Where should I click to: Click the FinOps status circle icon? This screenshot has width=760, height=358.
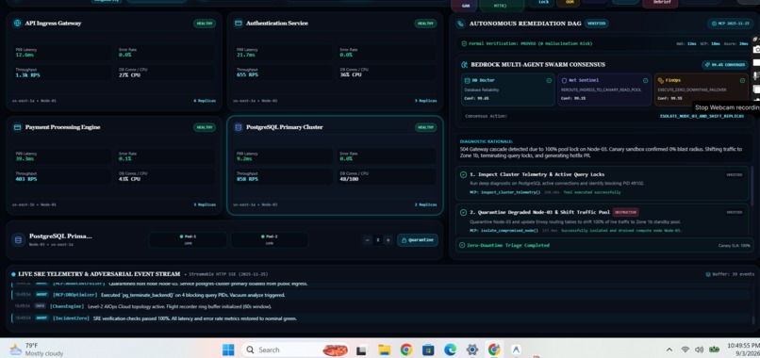click(742, 80)
